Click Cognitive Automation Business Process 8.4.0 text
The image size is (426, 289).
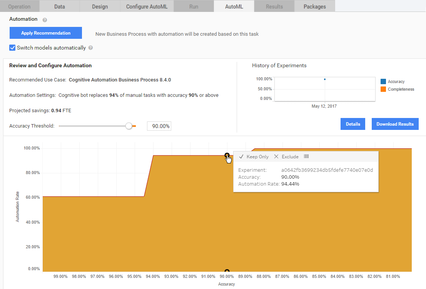[x=120, y=80]
